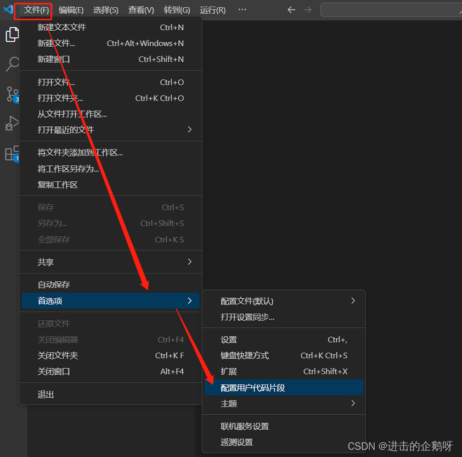This screenshot has width=462, height=457.
Task: Open the Search view in activity bar
Action: coord(12,64)
